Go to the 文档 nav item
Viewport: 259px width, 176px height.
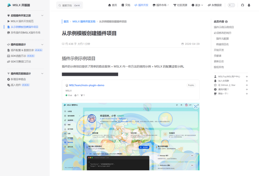tap(126, 5)
